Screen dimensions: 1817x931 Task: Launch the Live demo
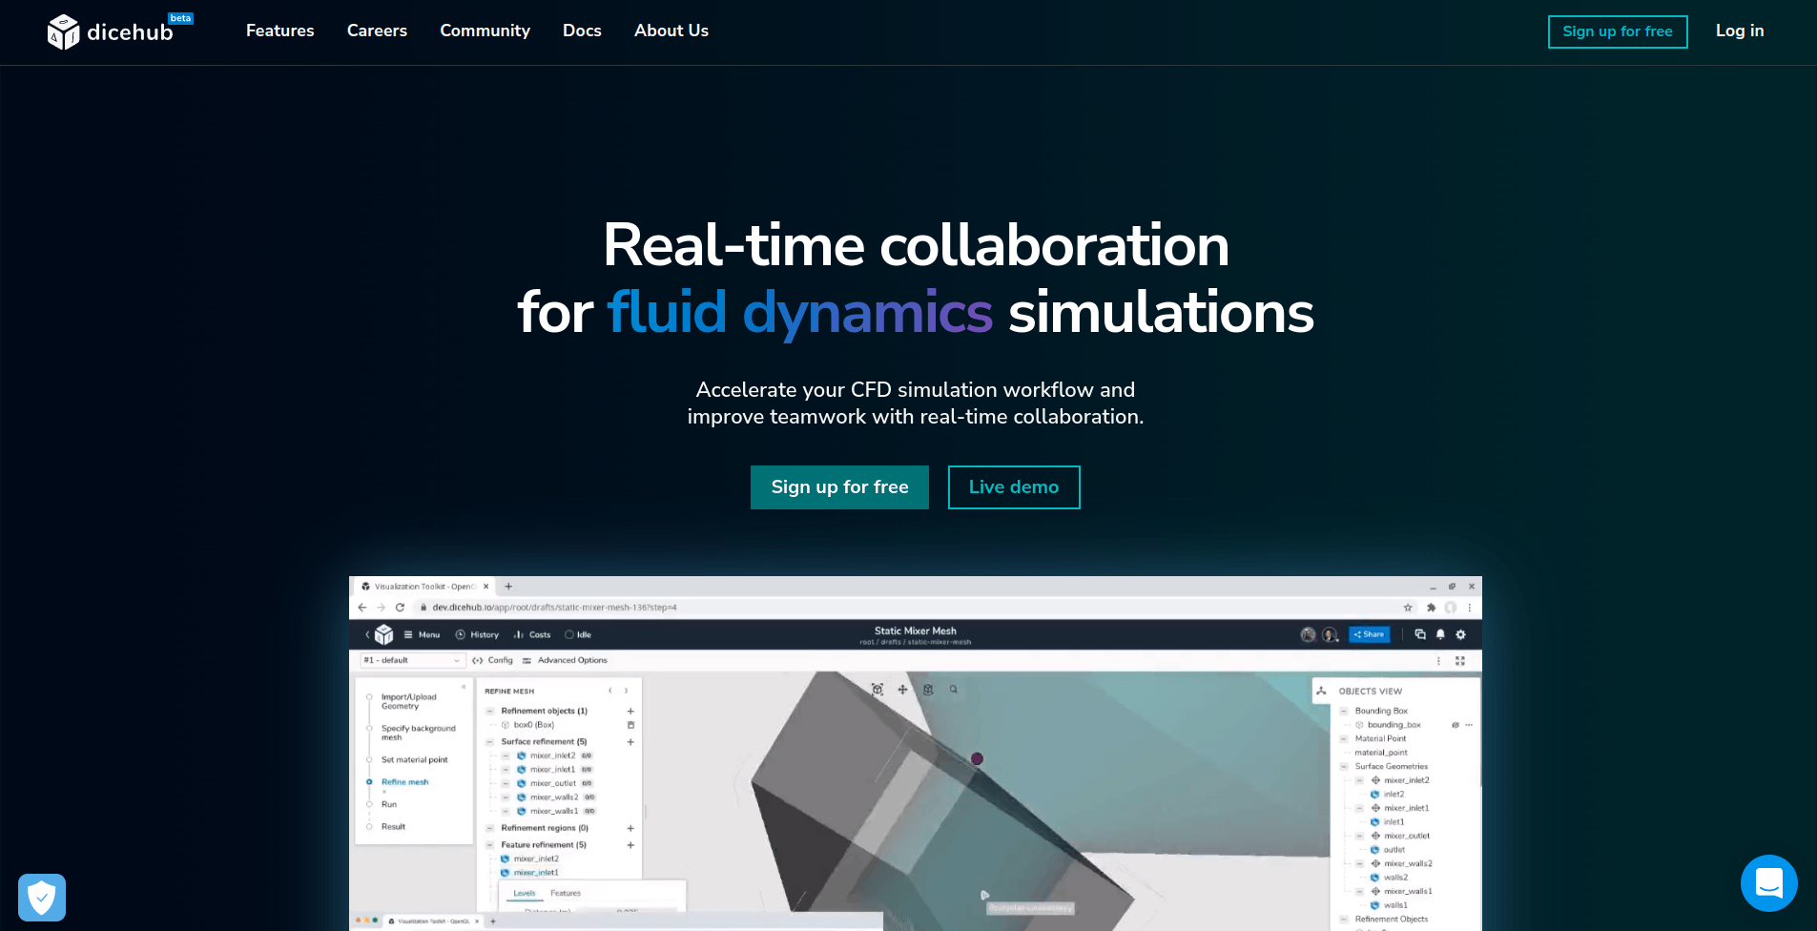coord(1014,487)
